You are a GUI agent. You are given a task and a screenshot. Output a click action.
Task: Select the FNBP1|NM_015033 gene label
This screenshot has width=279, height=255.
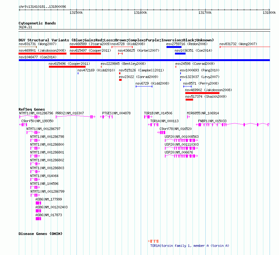tap(212, 121)
